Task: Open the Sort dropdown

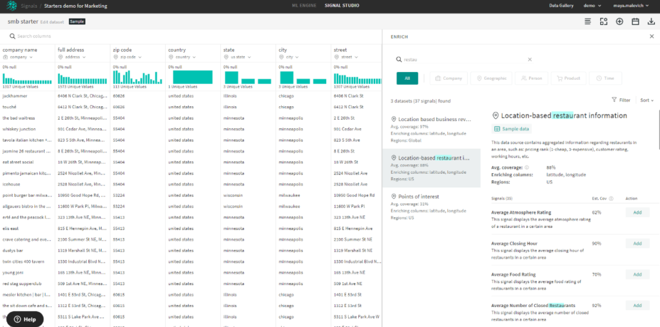Action: coord(647,100)
